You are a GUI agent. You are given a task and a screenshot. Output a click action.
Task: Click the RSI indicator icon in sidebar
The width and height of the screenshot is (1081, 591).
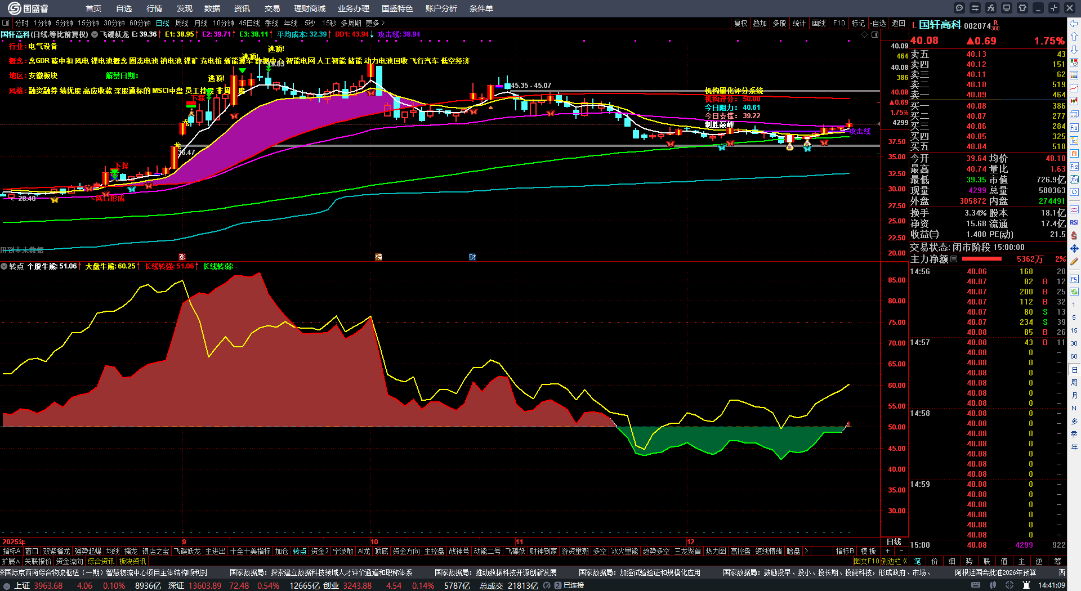pyautogui.click(x=1074, y=222)
